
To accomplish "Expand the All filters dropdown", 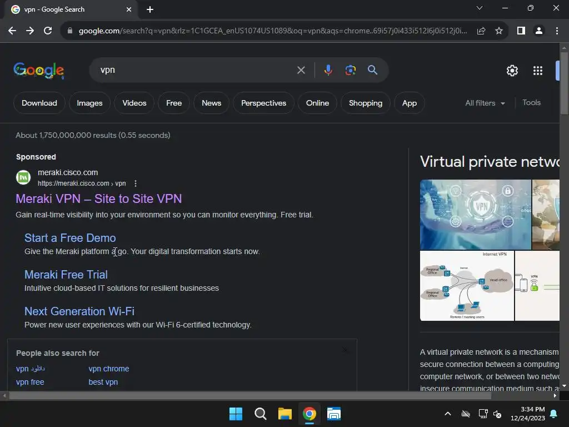I will (485, 103).
